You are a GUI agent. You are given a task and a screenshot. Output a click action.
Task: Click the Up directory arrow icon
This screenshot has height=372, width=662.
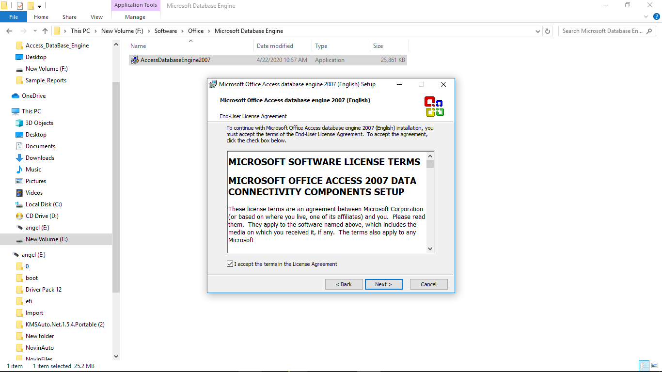(x=45, y=31)
